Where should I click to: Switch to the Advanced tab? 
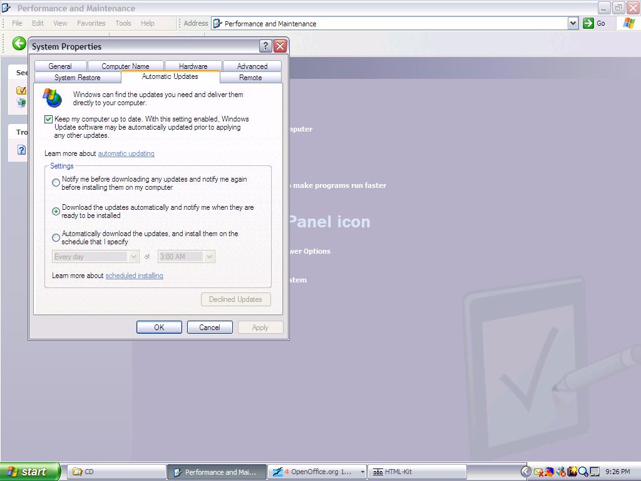252,66
